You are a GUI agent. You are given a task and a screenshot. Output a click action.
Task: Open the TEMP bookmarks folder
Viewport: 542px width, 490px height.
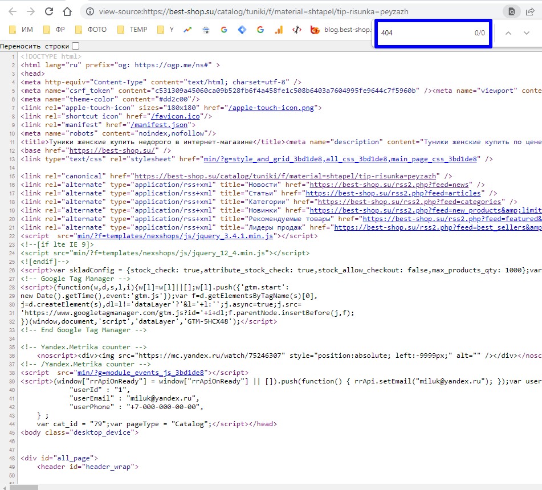pos(132,30)
